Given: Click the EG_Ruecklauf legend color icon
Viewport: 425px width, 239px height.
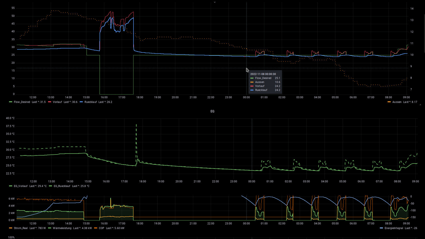Looking at the screenshot, I should click(50, 186).
